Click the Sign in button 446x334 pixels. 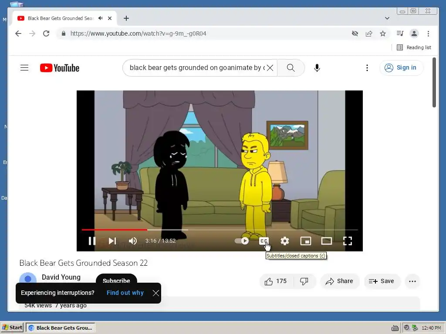point(401,67)
